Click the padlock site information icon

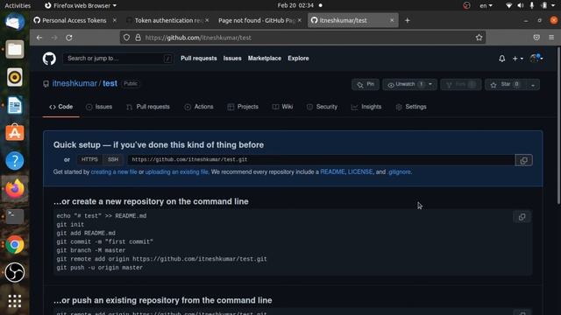click(x=138, y=38)
